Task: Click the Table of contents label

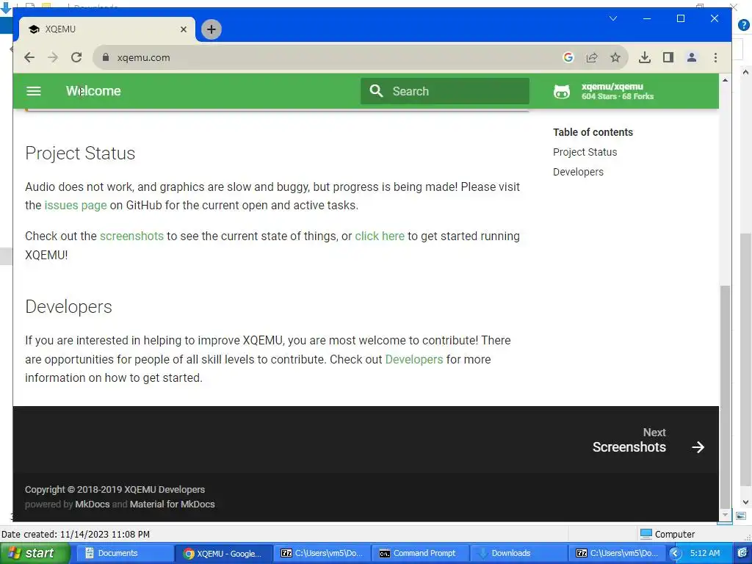Action: point(593,132)
